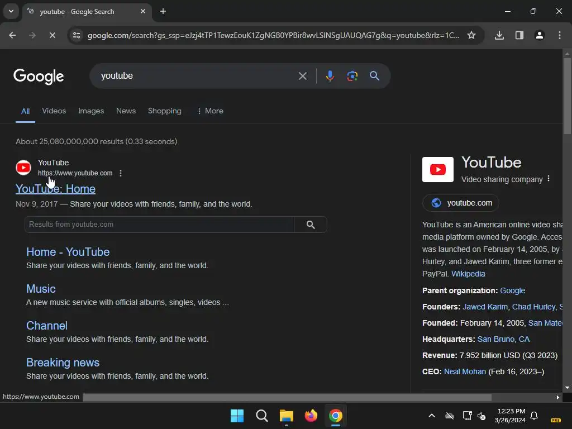Viewport: 572px width, 429px height.
Task: Submit search with the magnifier icon
Action: 375,76
